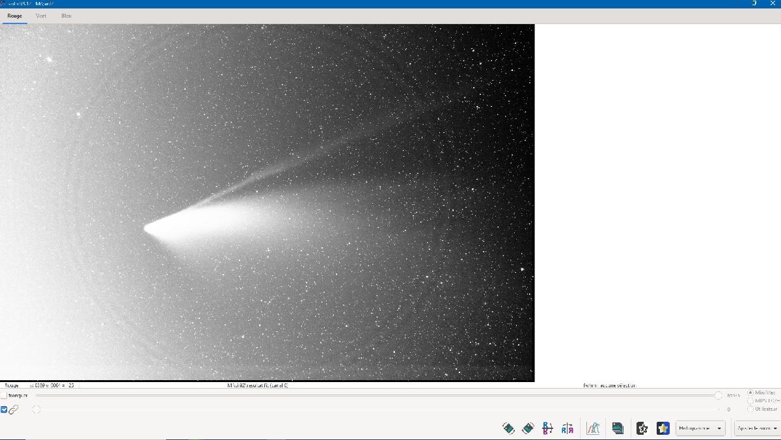This screenshot has width=781, height=440.
Task: Maximize the Siril window
Action: click(x=754, y=3)
